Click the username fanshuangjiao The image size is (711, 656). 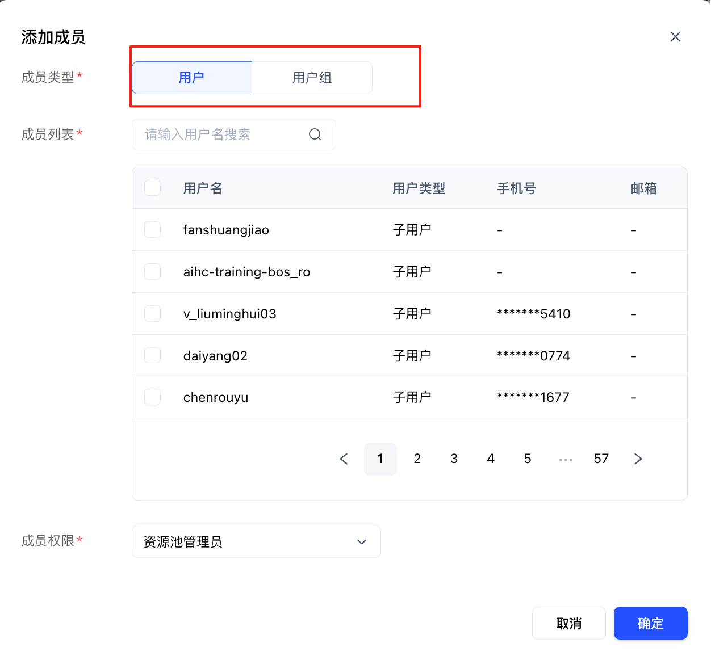(x=226, y=230)
